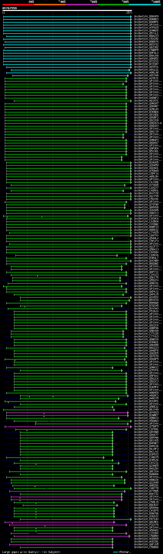The width and height of the screenshot is (163, 554).
Task: Select hit label UniRef100_A2VE21
Action: coord(146,78)
